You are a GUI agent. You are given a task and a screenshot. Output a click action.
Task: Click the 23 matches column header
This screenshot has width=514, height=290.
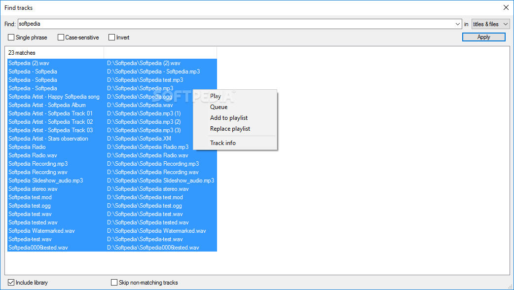(54, 52)
